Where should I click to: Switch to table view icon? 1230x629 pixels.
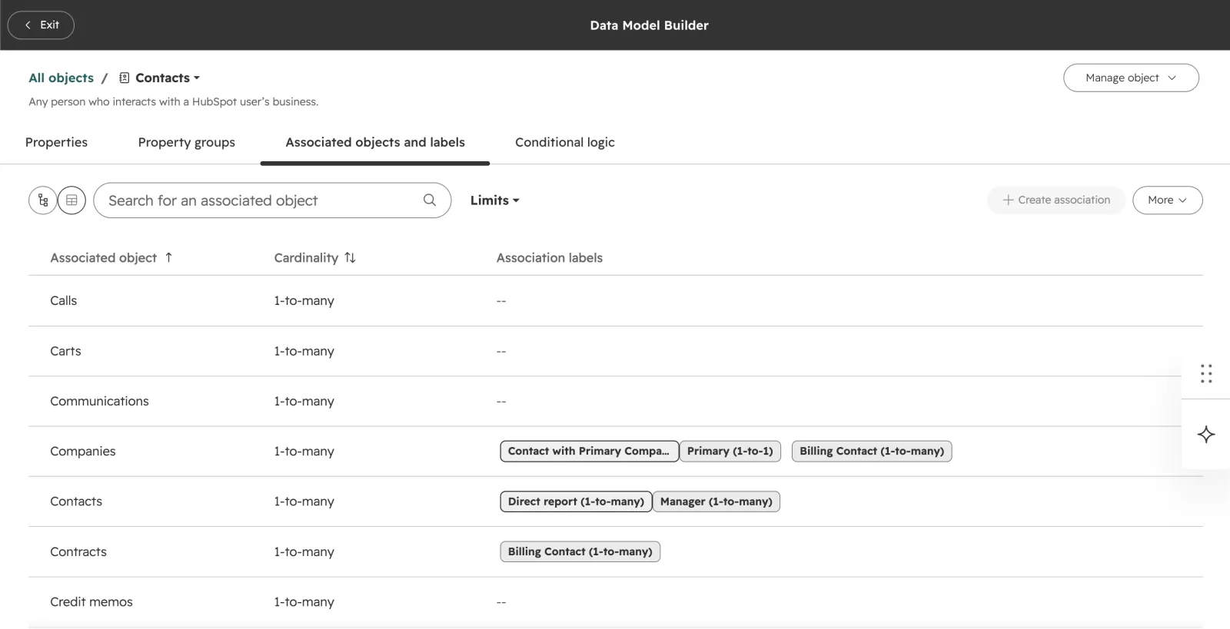point(71,200)
